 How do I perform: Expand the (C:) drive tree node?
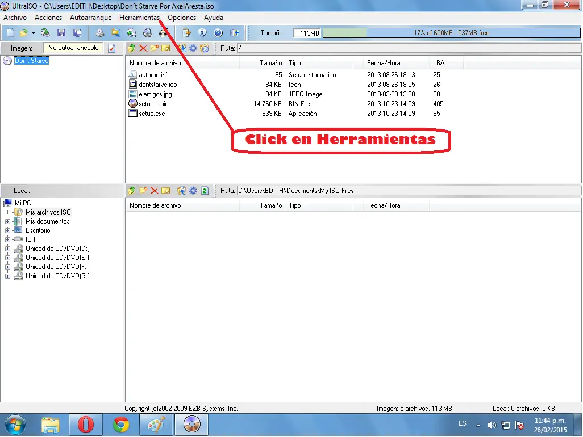7,240
